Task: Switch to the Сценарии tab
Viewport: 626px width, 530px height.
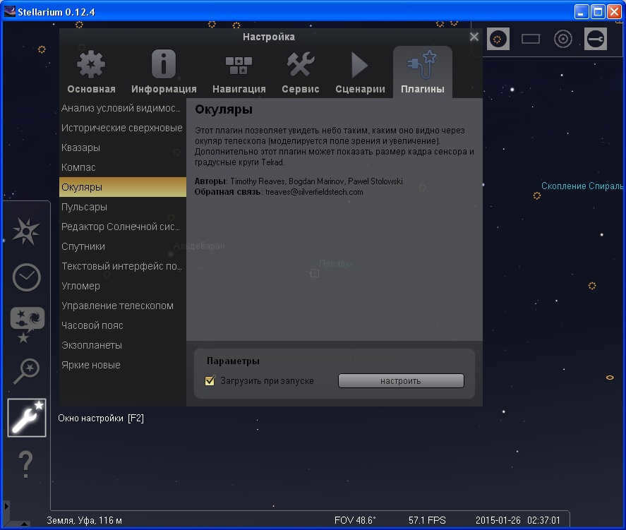Action: [360, 72]
